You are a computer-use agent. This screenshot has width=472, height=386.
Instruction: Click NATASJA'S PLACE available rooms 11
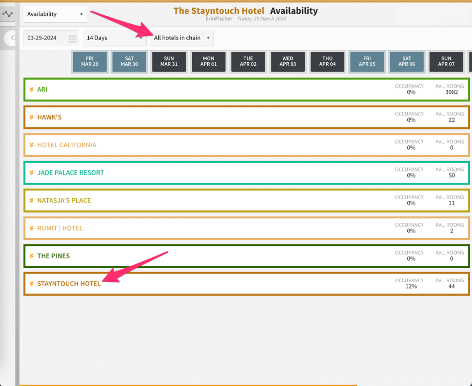coord(451,203)
